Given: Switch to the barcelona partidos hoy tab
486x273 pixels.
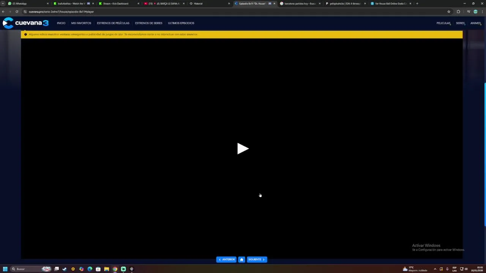Looking at the screenshot, I should click(300, 3).
